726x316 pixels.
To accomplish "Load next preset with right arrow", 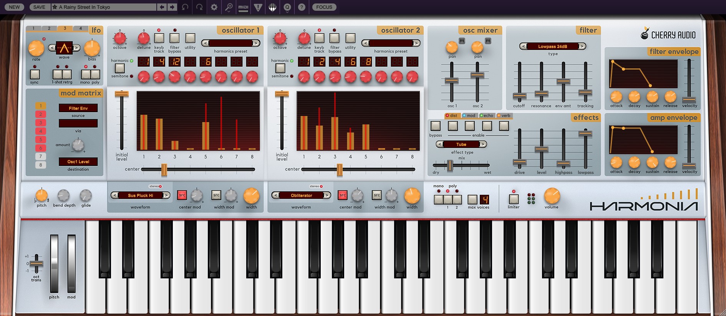I will point(172,7).
